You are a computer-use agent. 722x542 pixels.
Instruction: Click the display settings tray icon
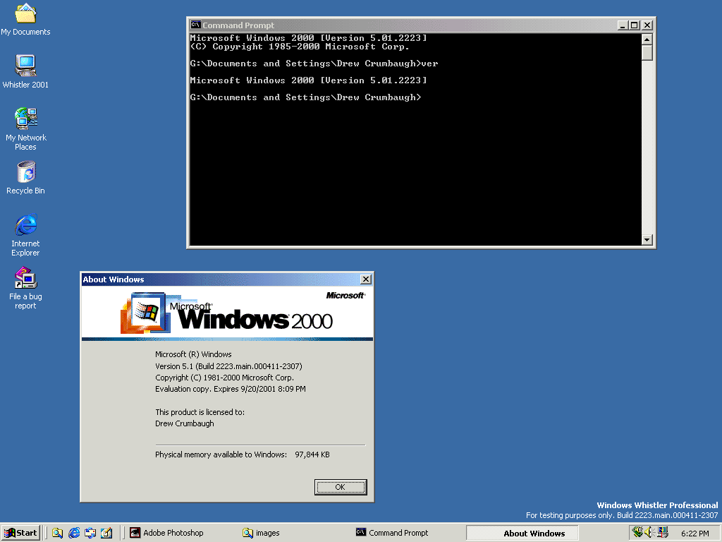point(663,532)
